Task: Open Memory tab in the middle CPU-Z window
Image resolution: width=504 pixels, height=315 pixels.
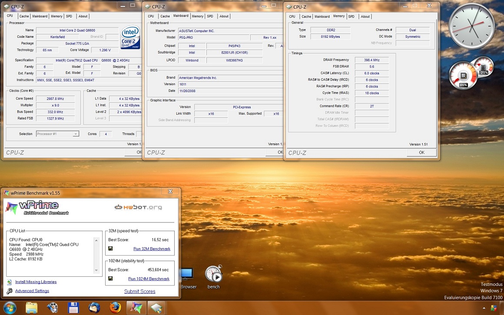Action: [197, 16]
